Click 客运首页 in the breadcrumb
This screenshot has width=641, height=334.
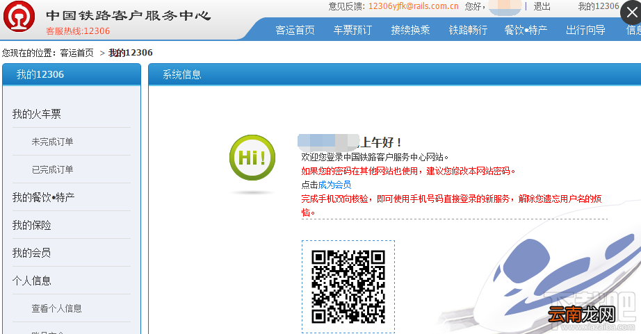(x=77, y=53)
